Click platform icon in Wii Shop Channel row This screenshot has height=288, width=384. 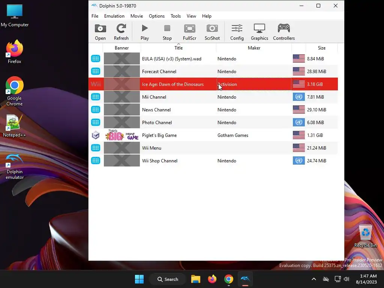pos(96,160)
